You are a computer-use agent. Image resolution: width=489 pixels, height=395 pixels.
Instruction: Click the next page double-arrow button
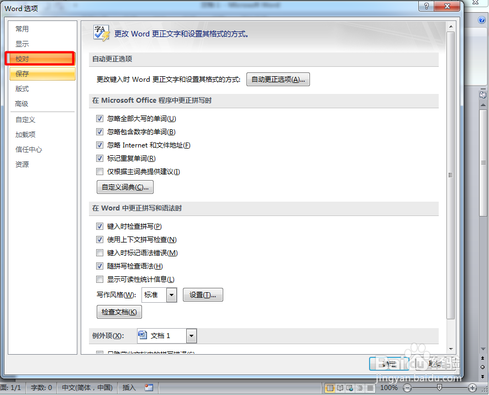(x=482, y=377)
